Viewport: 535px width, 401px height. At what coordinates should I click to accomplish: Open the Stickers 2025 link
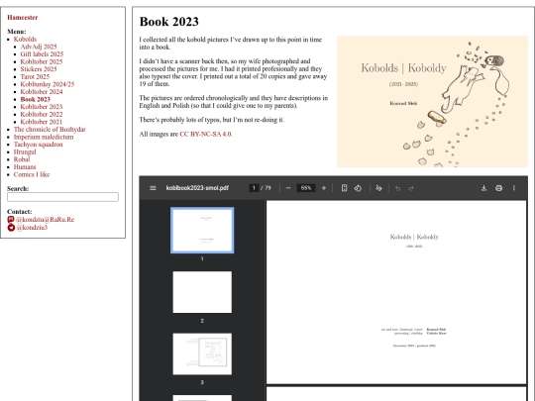pyautogui.click(x=39, y=69)
